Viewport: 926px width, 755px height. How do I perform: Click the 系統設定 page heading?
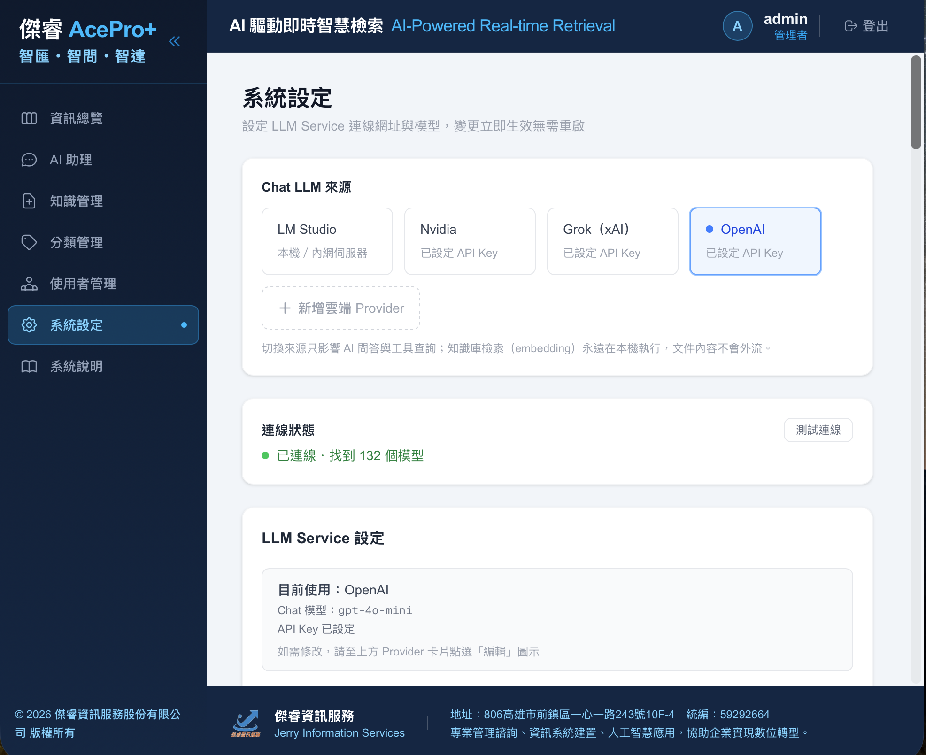click(x=287, y=98)
